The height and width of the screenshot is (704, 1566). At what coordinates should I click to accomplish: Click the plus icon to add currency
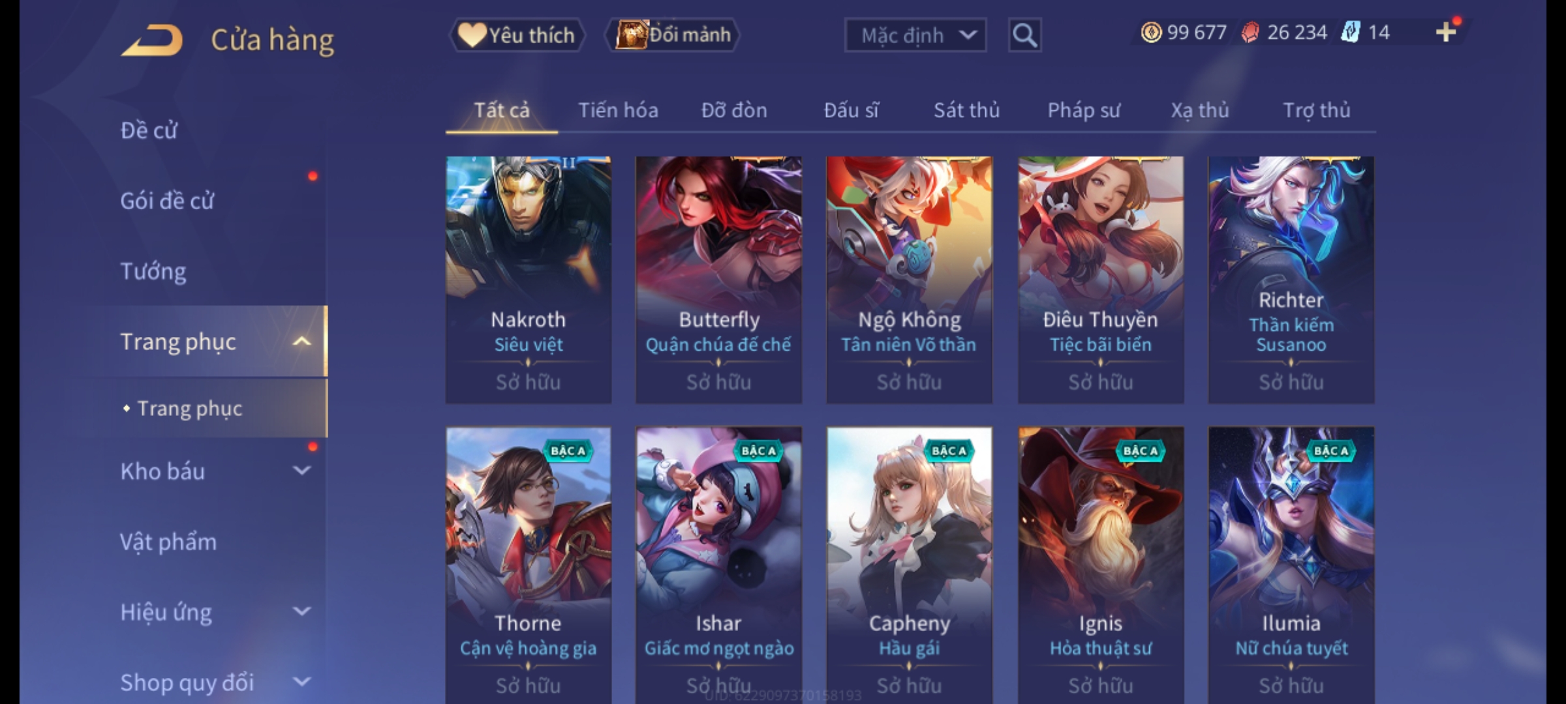click(x=1446, y=32)
